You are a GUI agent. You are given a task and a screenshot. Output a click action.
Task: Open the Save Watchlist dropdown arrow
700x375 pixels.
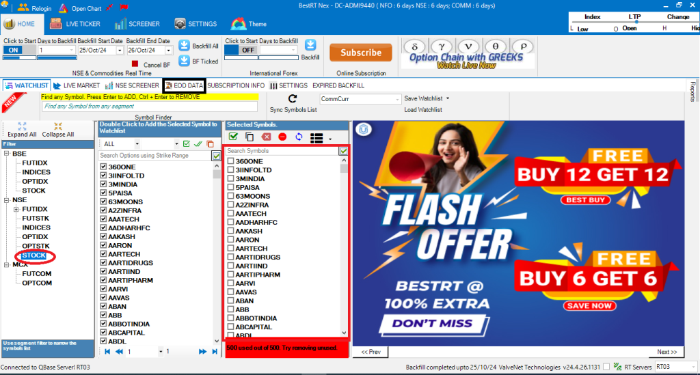[448, 98]
